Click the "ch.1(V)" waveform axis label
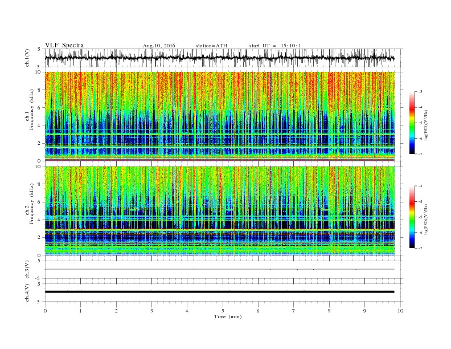 (27, 58)
